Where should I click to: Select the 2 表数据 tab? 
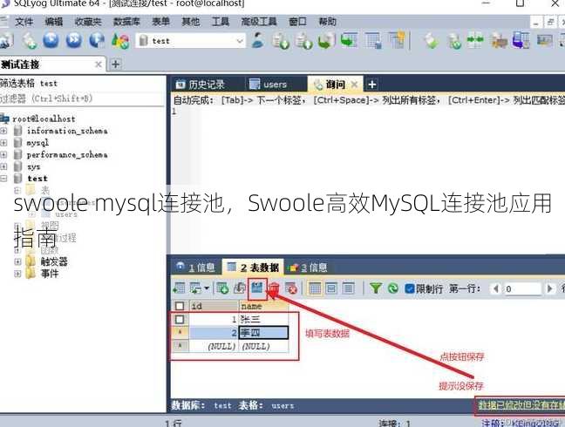253,268
